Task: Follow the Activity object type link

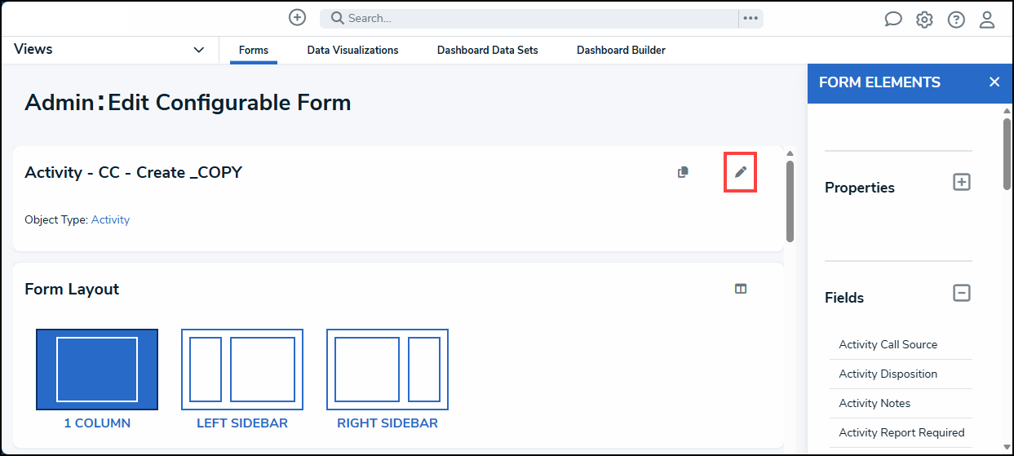Action: pos(110,219)
